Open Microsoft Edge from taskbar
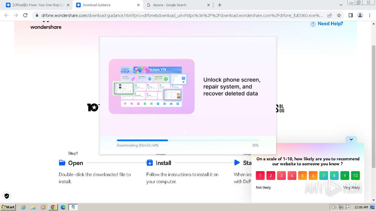The width and height of the screenshot is (376, 211). point(63,207)
